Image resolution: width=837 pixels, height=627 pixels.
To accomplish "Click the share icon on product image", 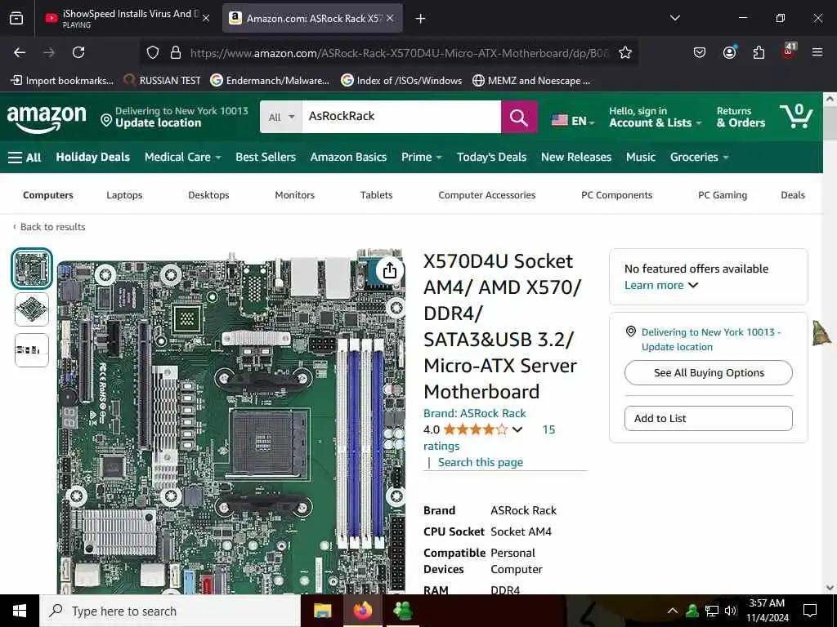I will pos(389,270).
